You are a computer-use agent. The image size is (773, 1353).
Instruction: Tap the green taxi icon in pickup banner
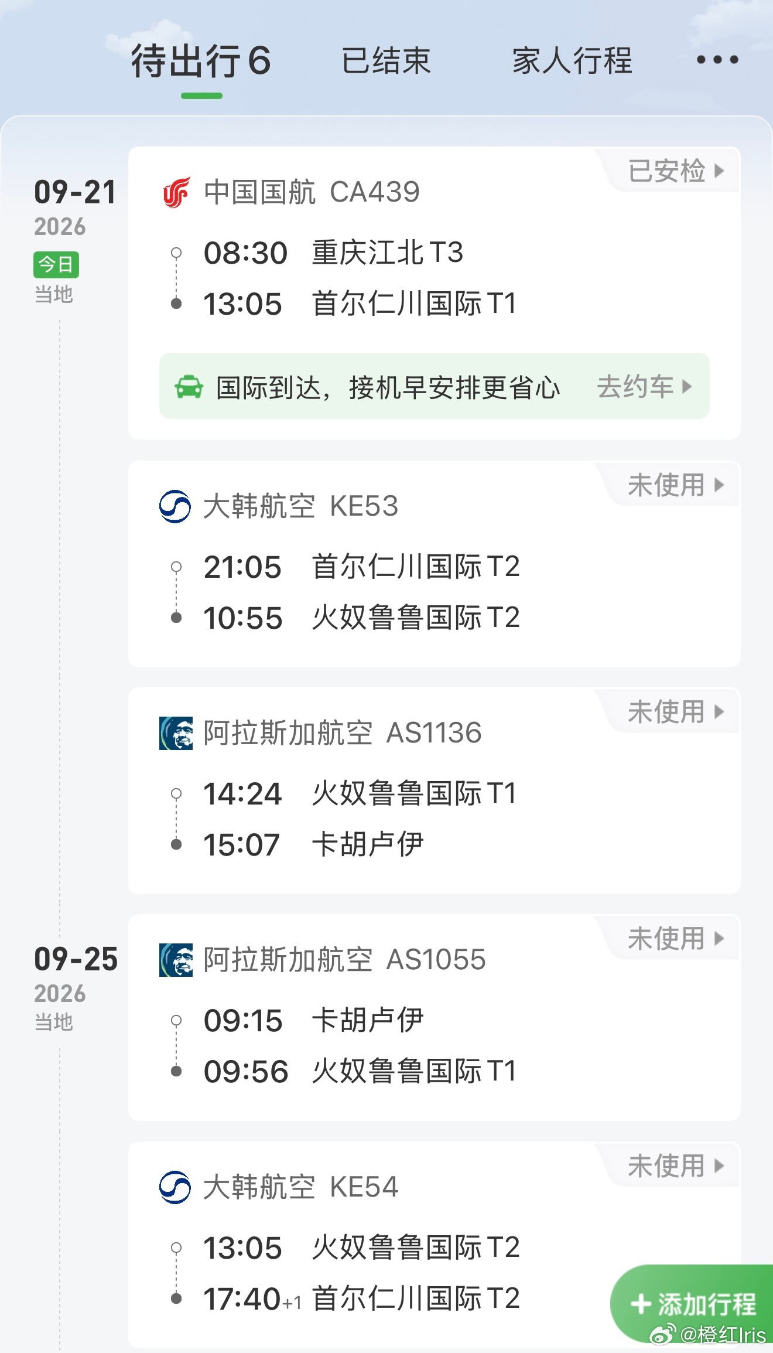189,387
